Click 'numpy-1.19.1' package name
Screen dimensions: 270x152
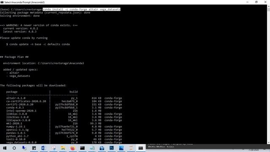16,127
